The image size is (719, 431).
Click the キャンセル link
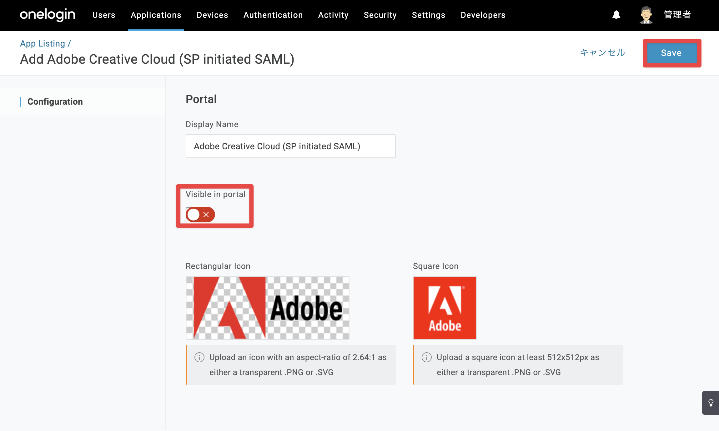pyautogui.click(x=602, y=52)
